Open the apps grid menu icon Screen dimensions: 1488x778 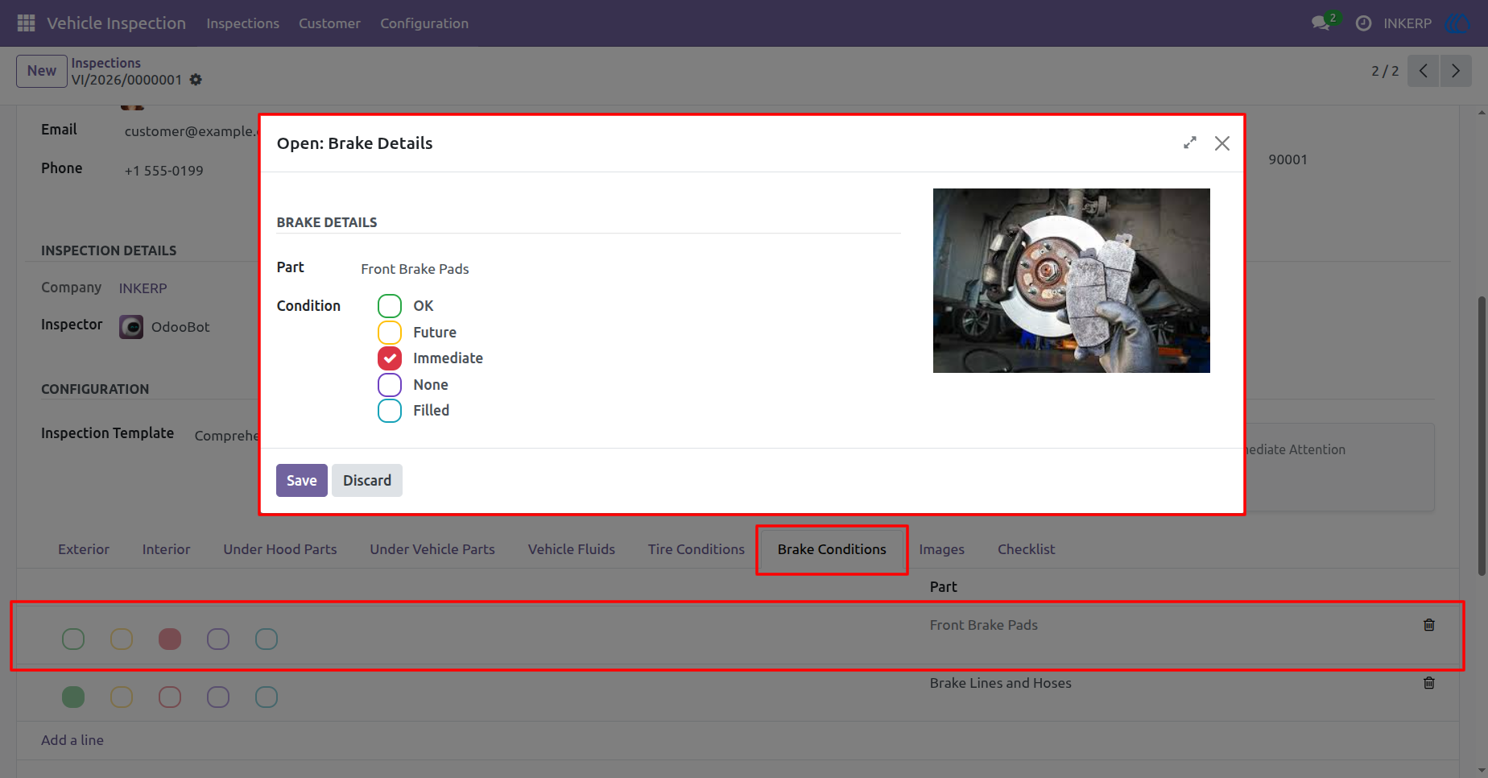pyautogui.click(x=26, y=23)
